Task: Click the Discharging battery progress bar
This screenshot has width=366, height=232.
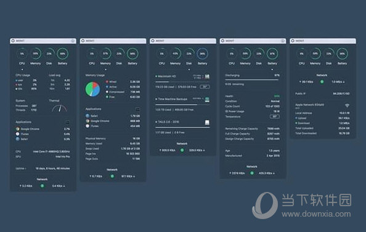Action: pos(252,80)
